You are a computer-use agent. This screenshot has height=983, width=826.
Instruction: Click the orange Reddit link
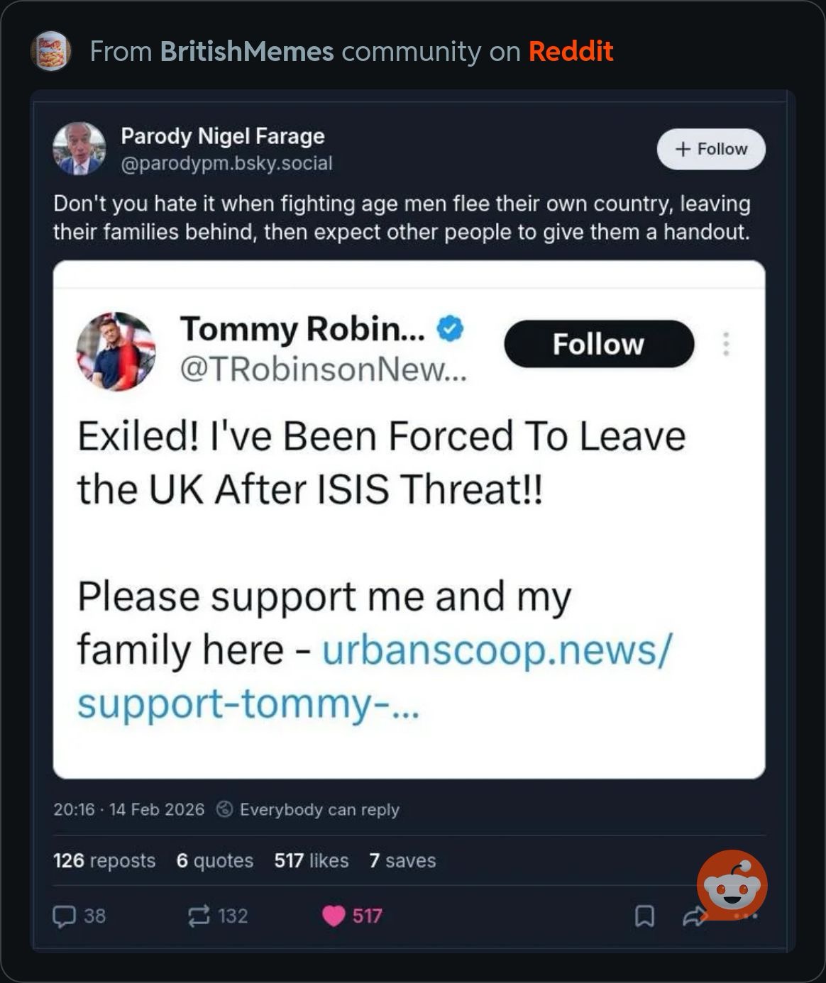pyautogui.click(x=571, y=51)
